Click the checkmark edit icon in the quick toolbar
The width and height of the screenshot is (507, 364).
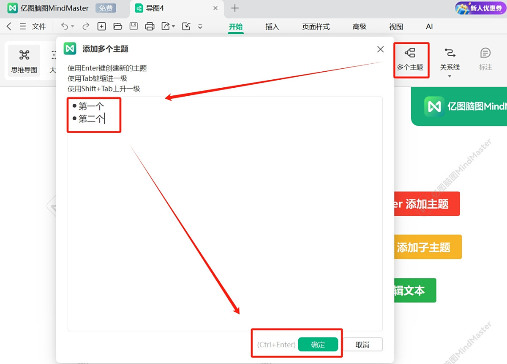[x=186, y=27]
